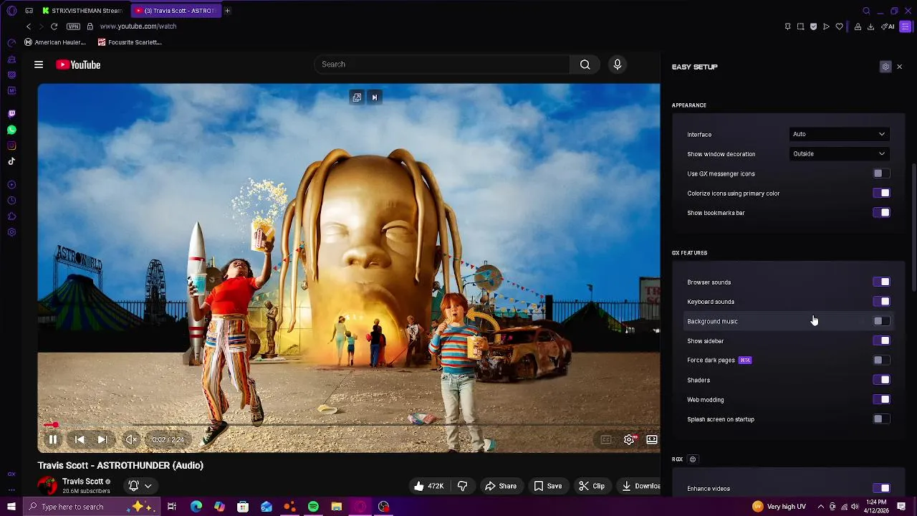The height and width of the screenshot is (516, 917).
Task: Open the downloads icon in toolbar
Action: 870,27
